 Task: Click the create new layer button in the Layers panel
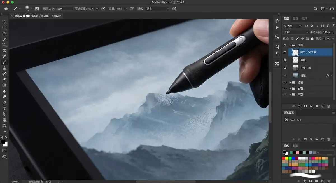(323, 106)
